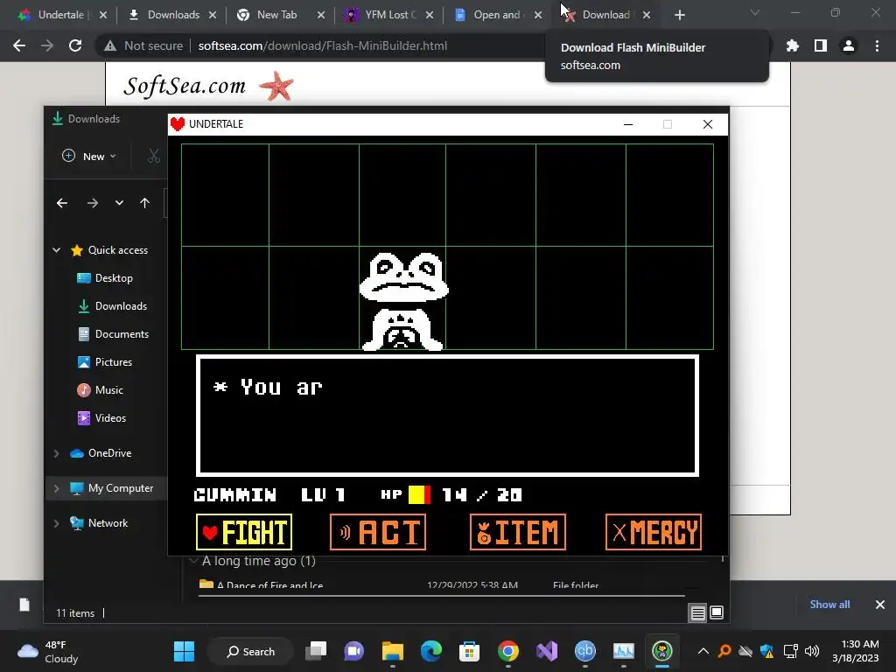Close the Chrome downloads bar
Viewport: 896px width, 672px height.
point(880,605)
